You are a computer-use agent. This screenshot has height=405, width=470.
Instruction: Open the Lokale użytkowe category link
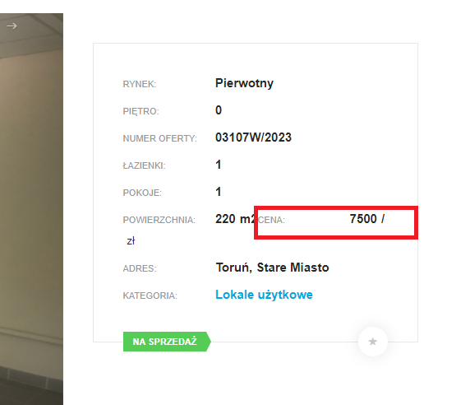264,295
